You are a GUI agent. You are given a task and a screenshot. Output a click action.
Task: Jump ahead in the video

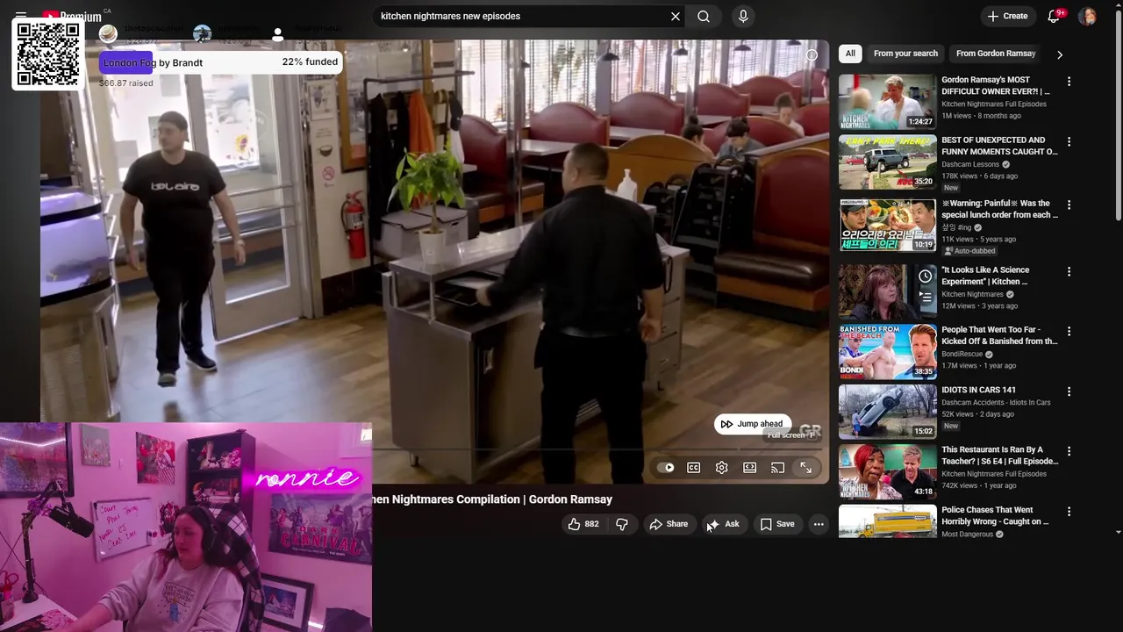752,424
